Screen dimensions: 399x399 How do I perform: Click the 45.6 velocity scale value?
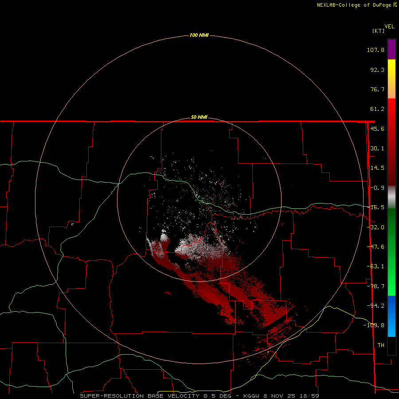coord(377,129)
